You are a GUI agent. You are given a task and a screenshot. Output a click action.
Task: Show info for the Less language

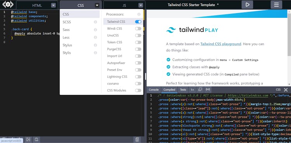point(95,37)
